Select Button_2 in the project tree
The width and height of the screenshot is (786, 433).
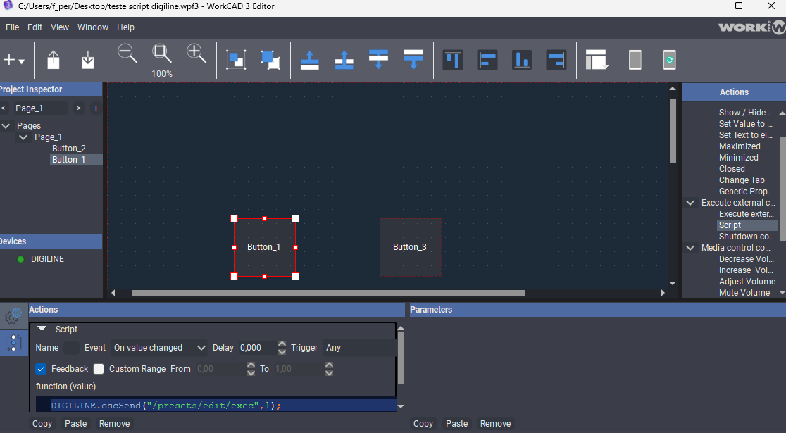[69, 149]
